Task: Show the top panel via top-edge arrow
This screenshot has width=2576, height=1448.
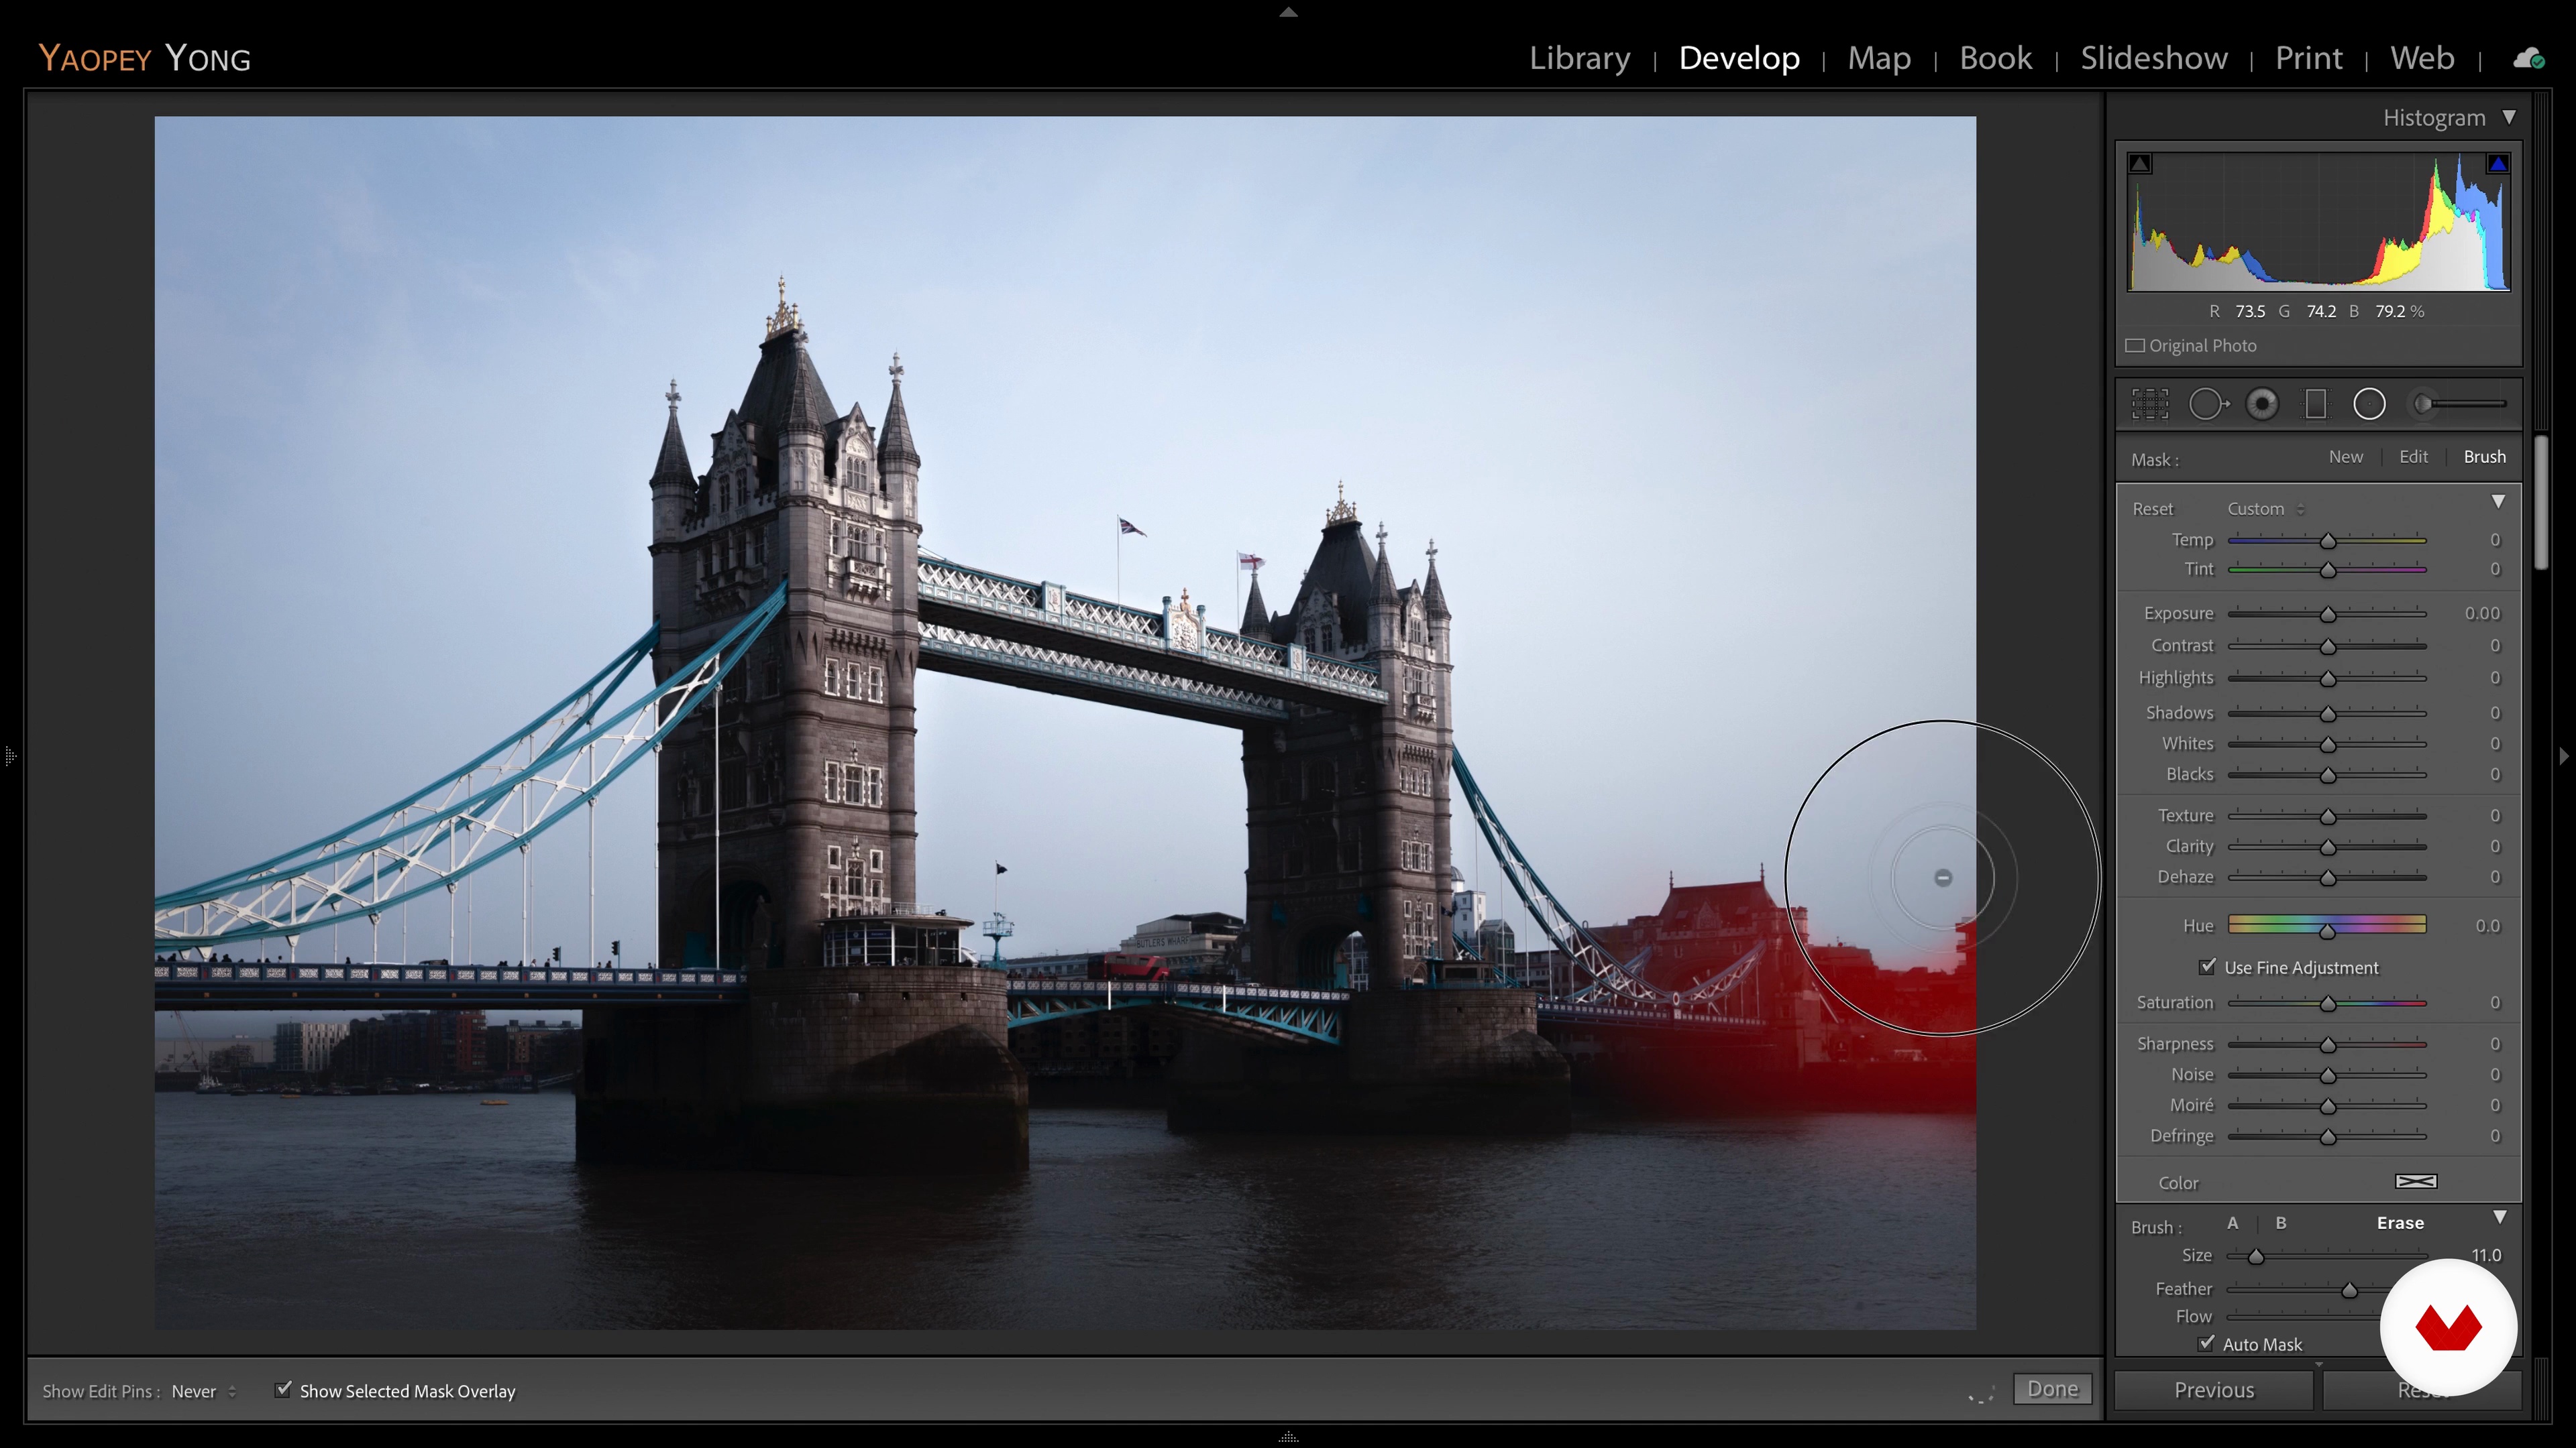Action: coord(1288,12)
